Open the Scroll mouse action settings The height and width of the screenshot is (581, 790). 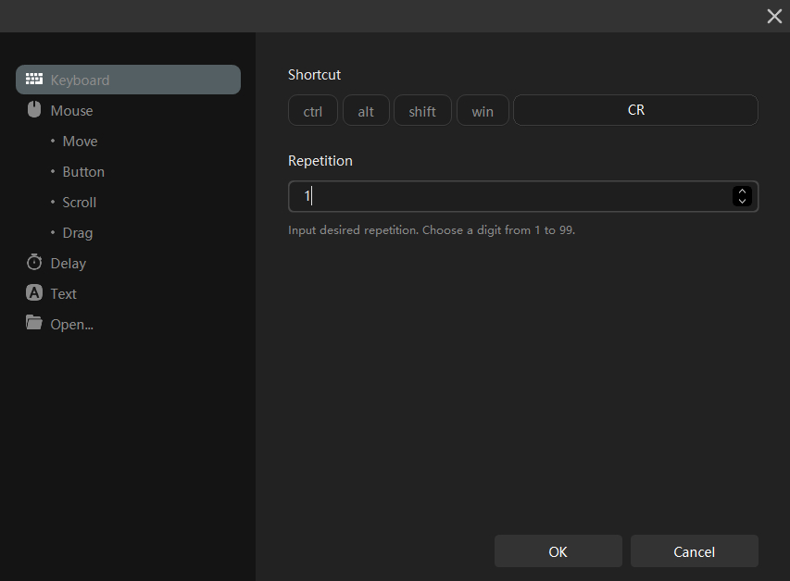(x=80, y=203)
